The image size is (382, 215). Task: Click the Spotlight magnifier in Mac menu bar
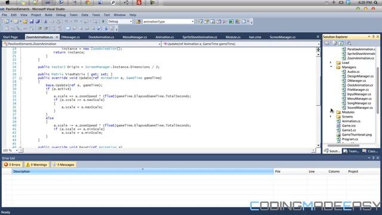pyautogui.click(x=375, y=2)
